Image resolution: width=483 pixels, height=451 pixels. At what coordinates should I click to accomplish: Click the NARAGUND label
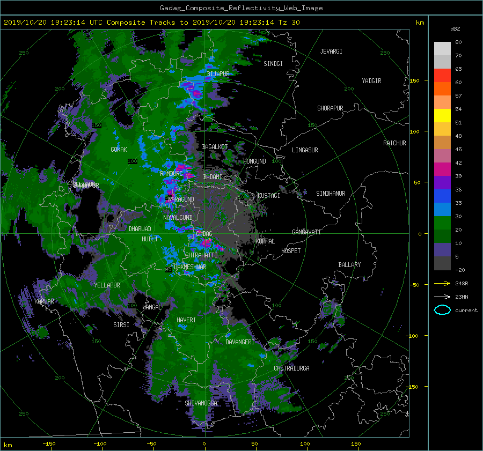point(181,199)
